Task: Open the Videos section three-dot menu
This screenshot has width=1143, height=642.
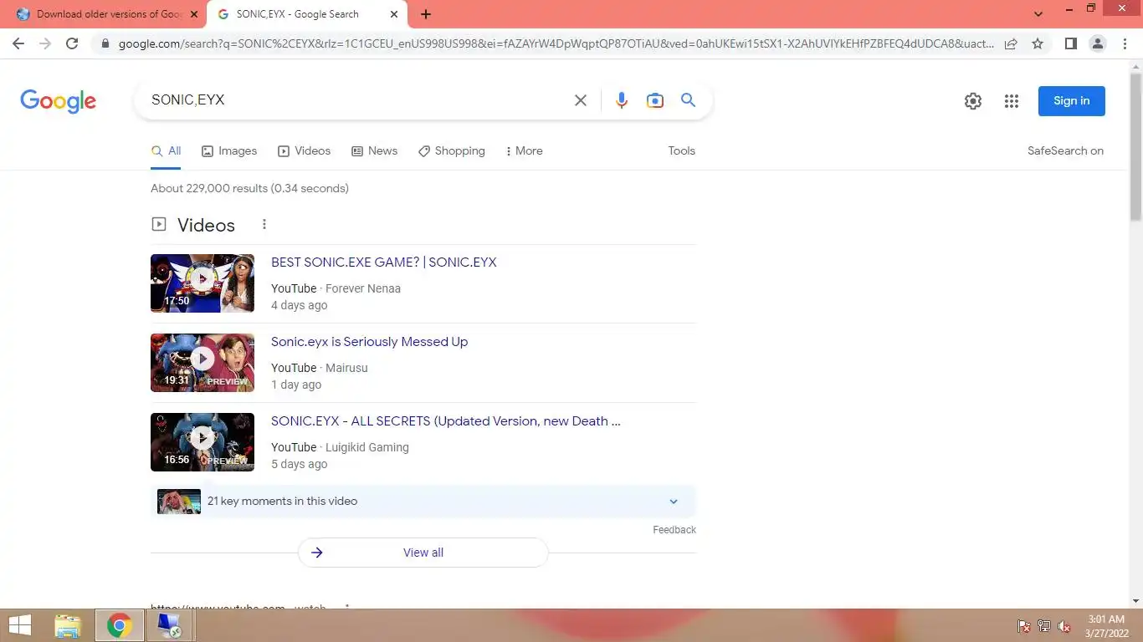Action: pos(264,224)
